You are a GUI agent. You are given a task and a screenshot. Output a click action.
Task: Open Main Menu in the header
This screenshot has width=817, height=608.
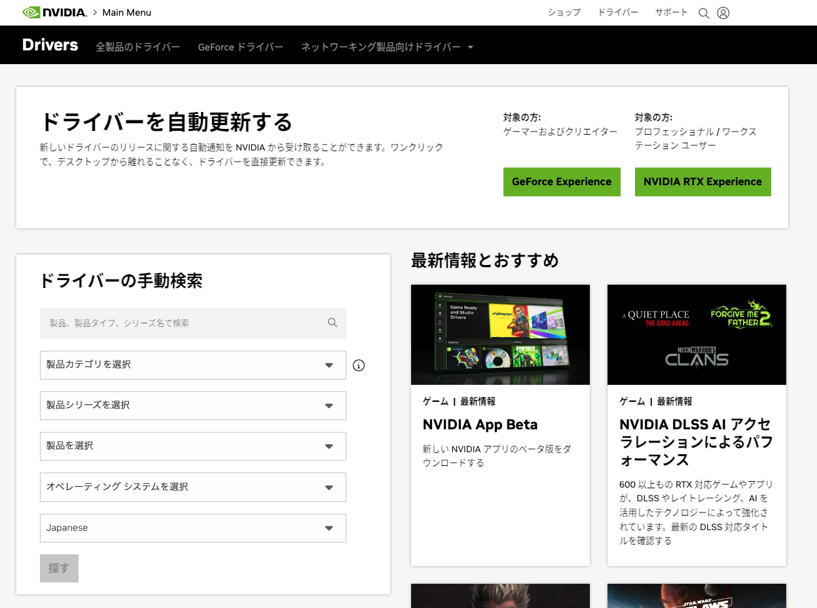(x=126, y=12)
